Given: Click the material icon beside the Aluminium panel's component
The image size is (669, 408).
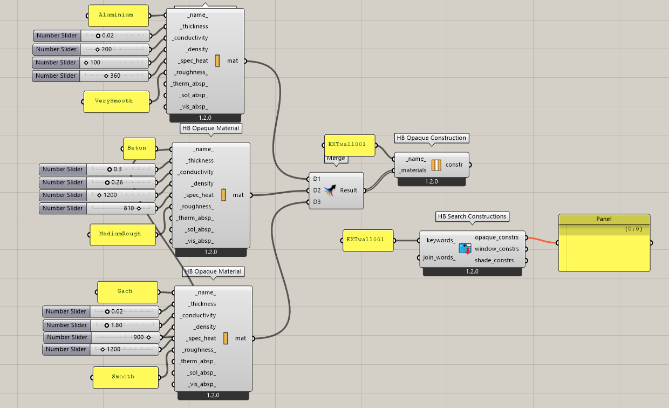Looking at the screenshot, I should pyautogui.click(x=217, y=60).
